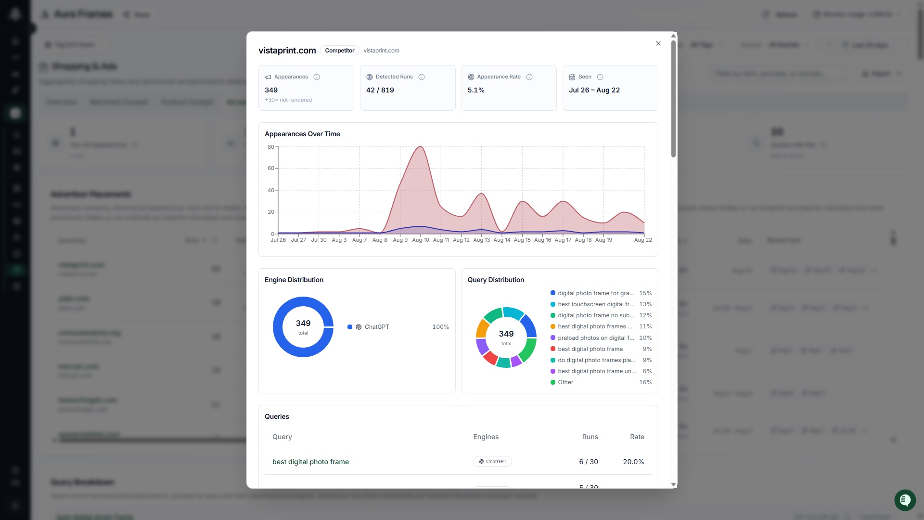Click the Detected Runs info icon
Screen dimensions: 924x520
point(422,77)
